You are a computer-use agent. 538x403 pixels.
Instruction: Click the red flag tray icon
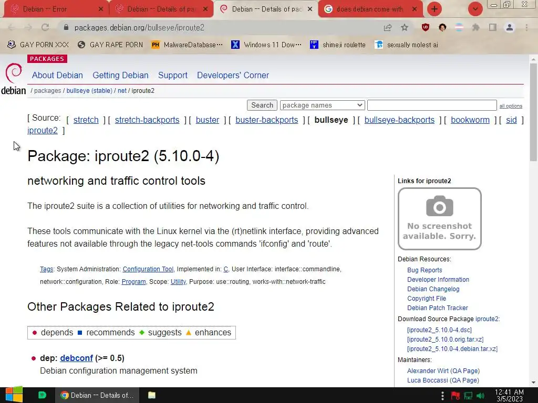tap(456, 396)
